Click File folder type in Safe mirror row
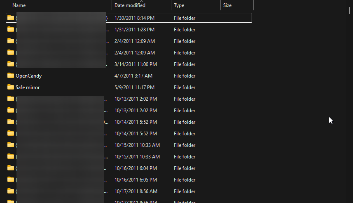 click(185, 87)
